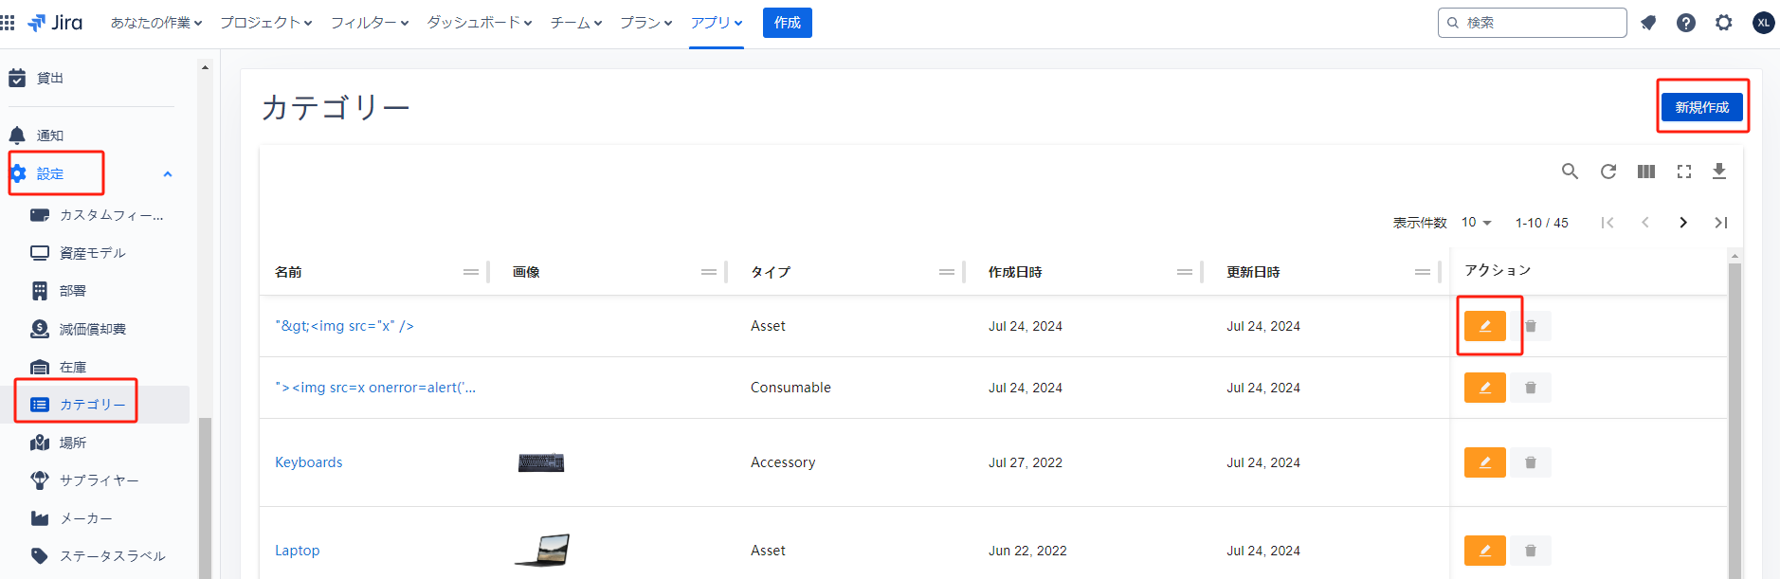1780x579 pixels.
Task: Toggle fullscreen table view
Action: 1683,172
